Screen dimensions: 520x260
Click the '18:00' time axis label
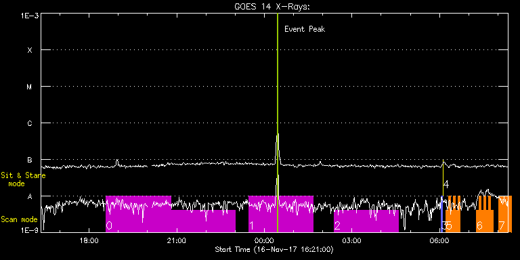89,240
